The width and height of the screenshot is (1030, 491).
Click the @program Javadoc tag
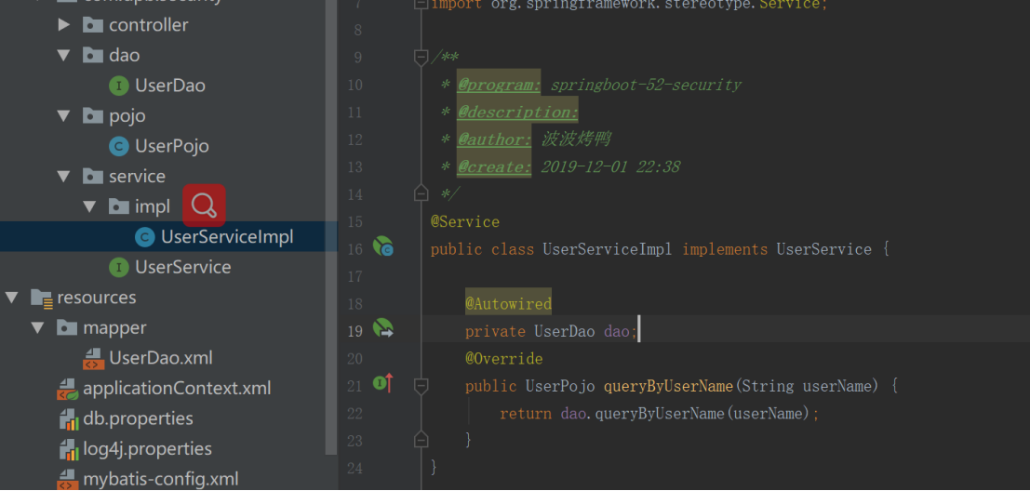pos(500,86)
